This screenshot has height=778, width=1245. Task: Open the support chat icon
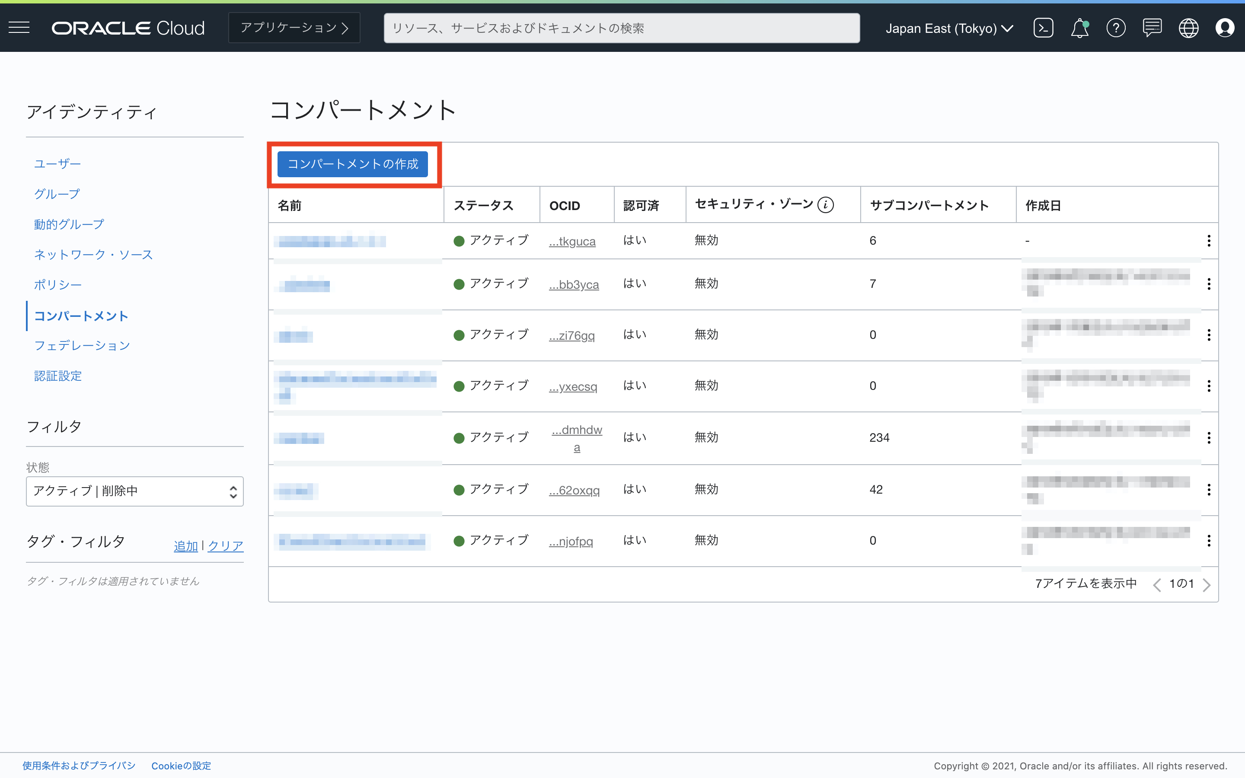pos(1152,28)
